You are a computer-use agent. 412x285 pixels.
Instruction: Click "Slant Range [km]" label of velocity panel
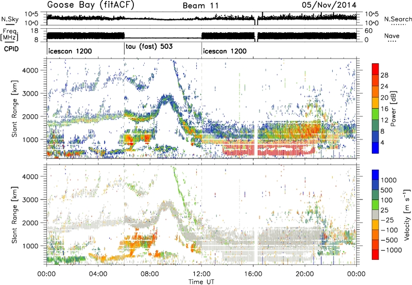[x=14, y=215]
